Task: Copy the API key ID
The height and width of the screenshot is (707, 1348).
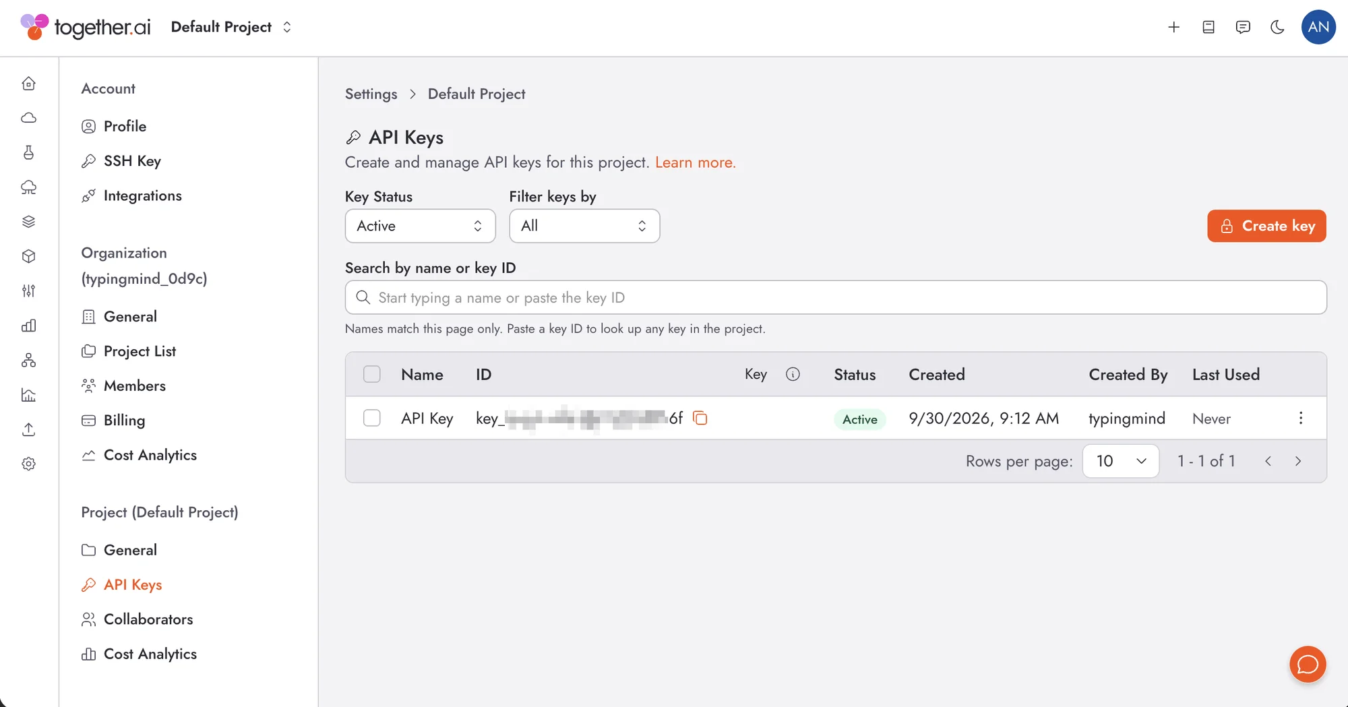Action: [700, 418]
